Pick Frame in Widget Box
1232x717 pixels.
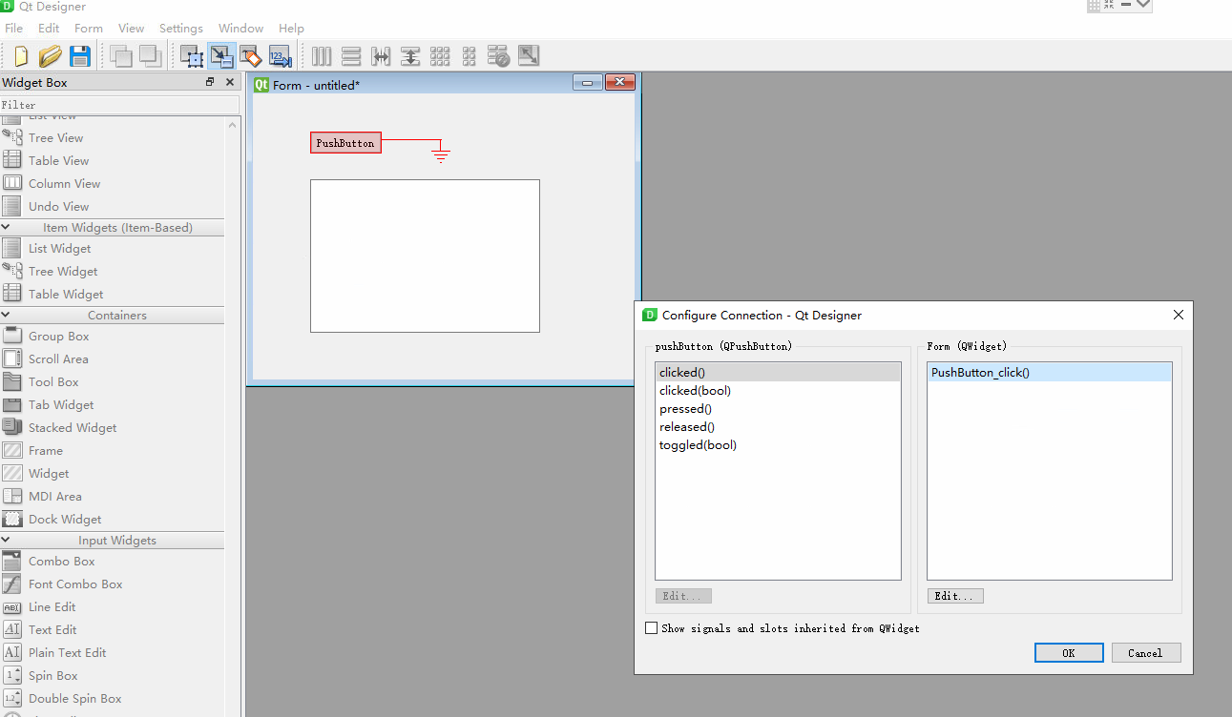(45, 451)
